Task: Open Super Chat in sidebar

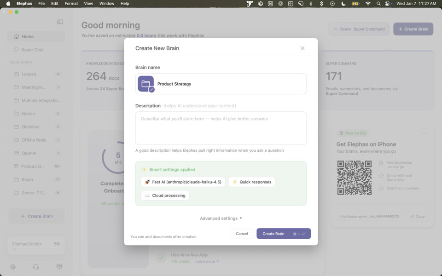Action: 36,50
